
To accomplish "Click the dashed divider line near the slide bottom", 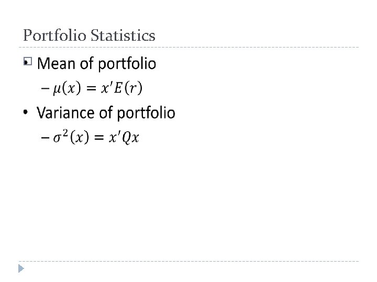I will click(188, 261).
